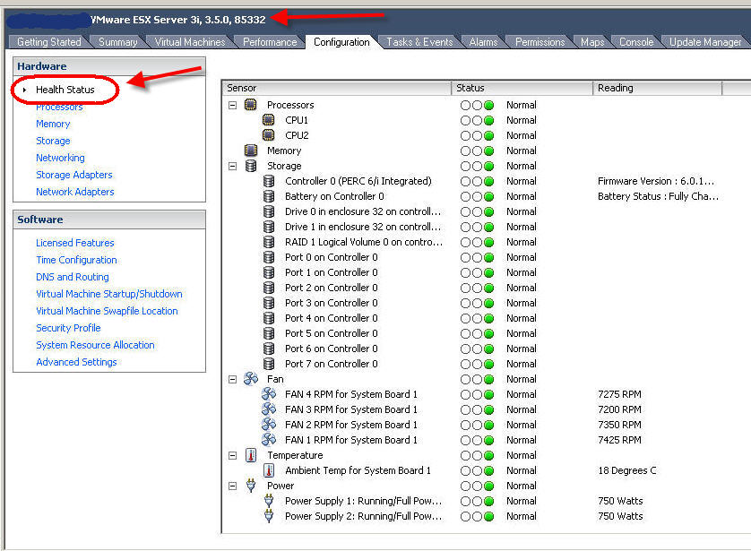Open the Virtual Machines tab
751x551 pixels.
(x=190, y=42)
